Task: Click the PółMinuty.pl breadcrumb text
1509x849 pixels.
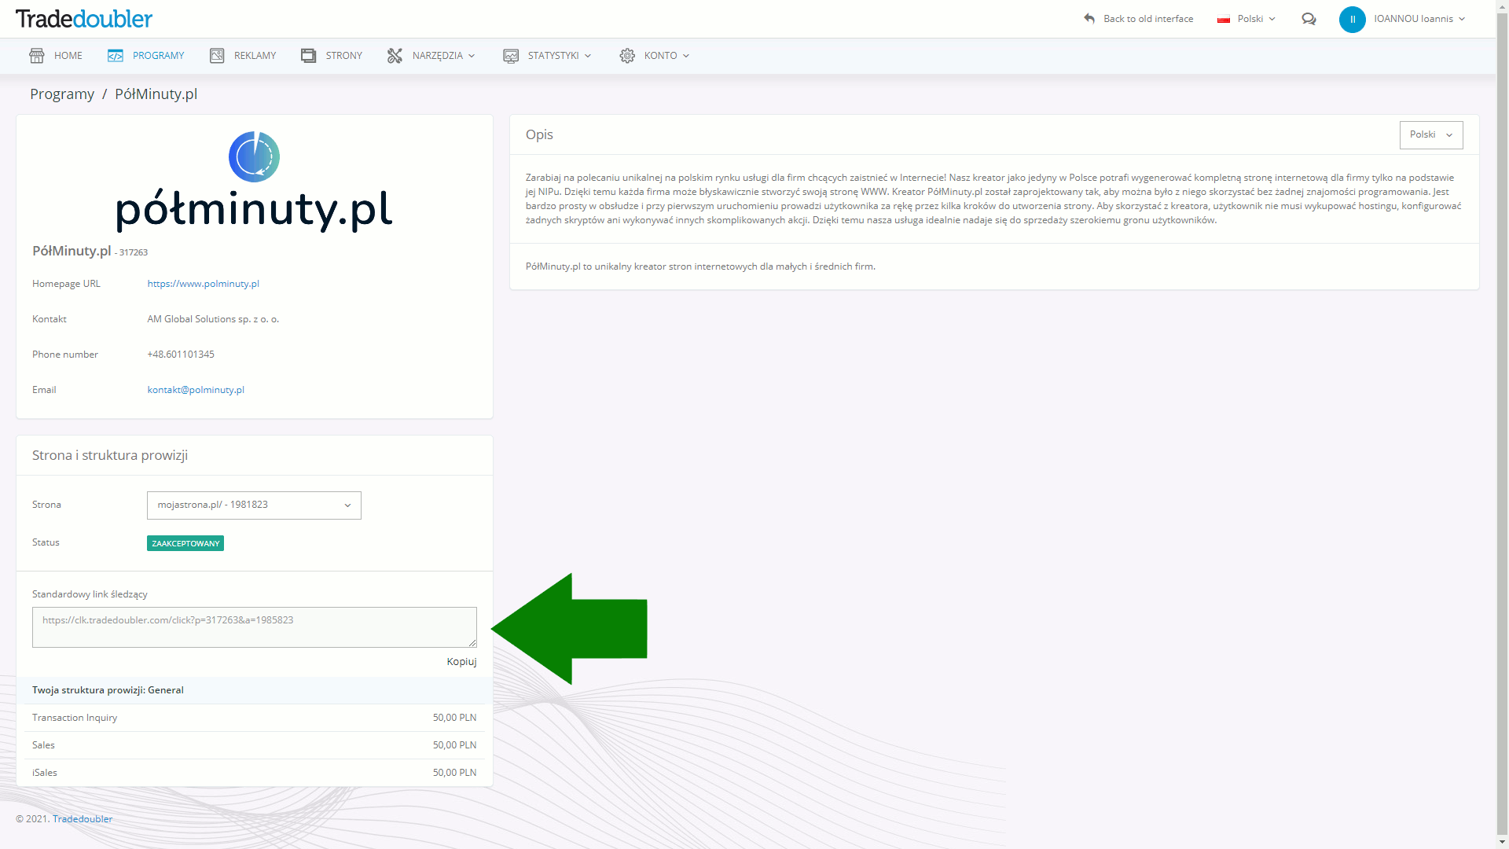Action: (x=156, y=94)
